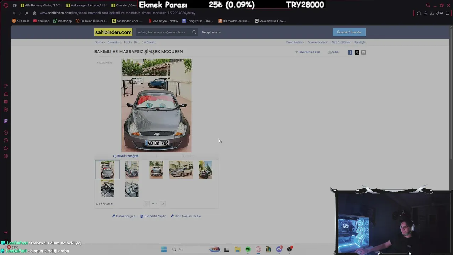Image resolution: width=453 pixels, height=255 pixels.
Task: Switch to the Alfa Romeo Giulia tab
Action: [x=40, y=5]
